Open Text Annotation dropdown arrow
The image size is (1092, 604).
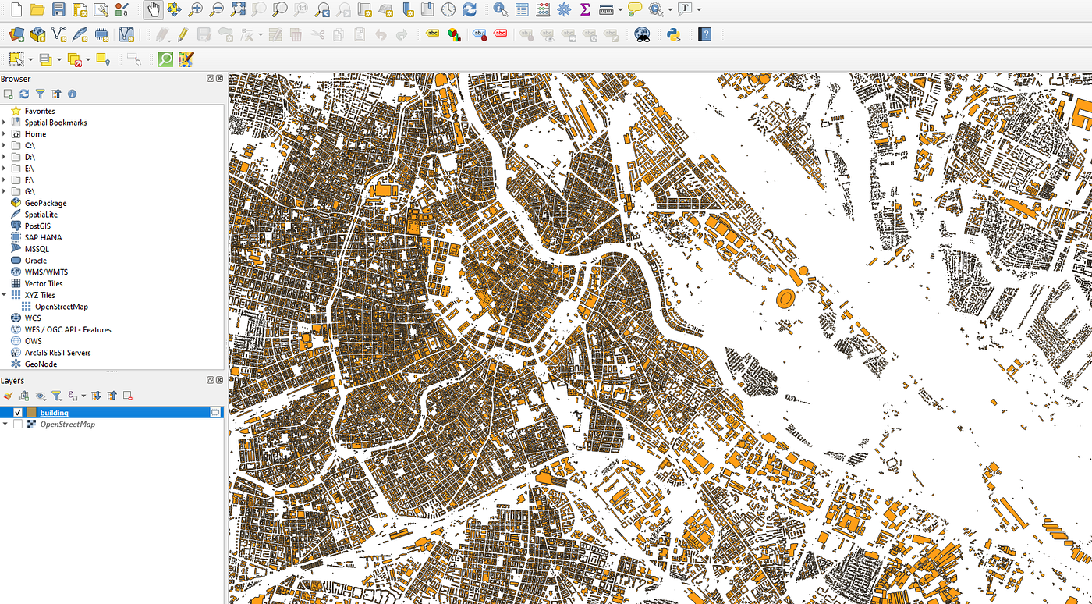698,9
